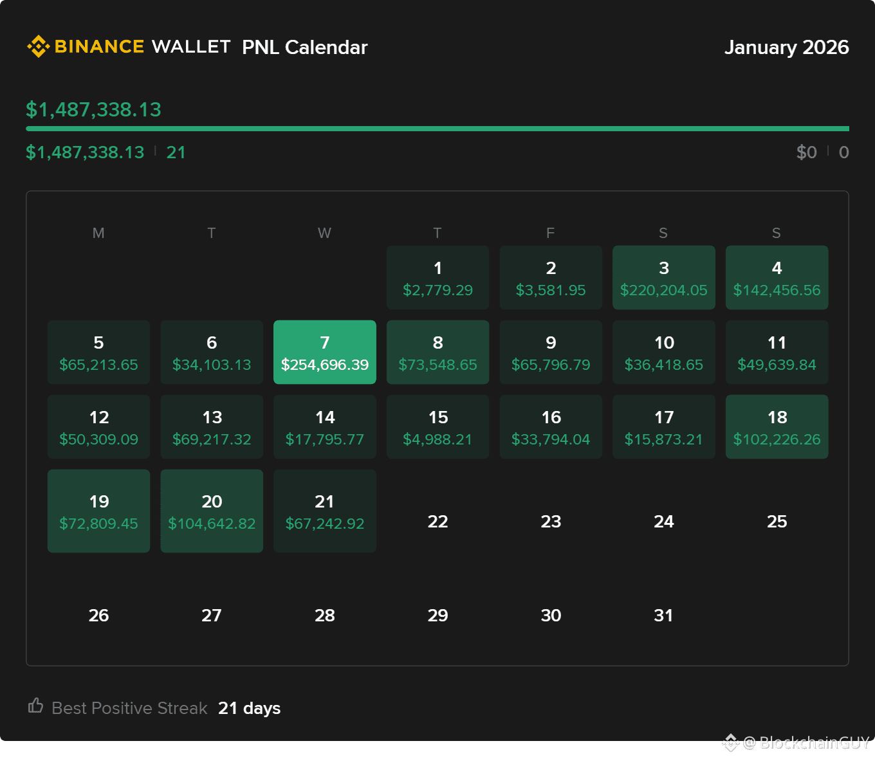Click the Binance diamond logo icon
Screen dimensions: 875x759
(x=37, y=46)
